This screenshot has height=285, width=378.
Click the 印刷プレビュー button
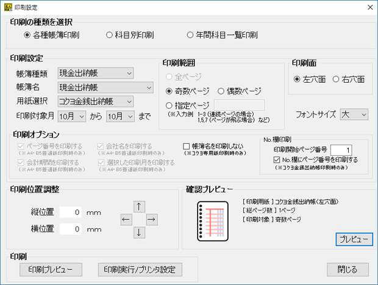click(x=50, y=270)
